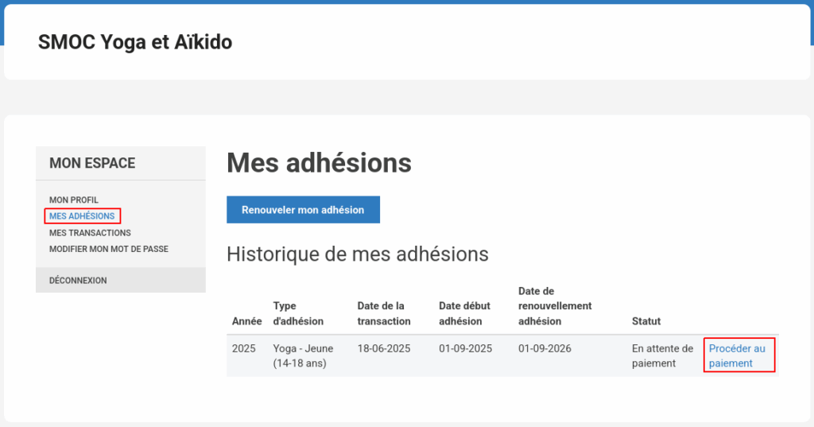Click the Année column header
The height and width of the screenshot is (427, 814).
pyautogui.click(x=246, y=321)
